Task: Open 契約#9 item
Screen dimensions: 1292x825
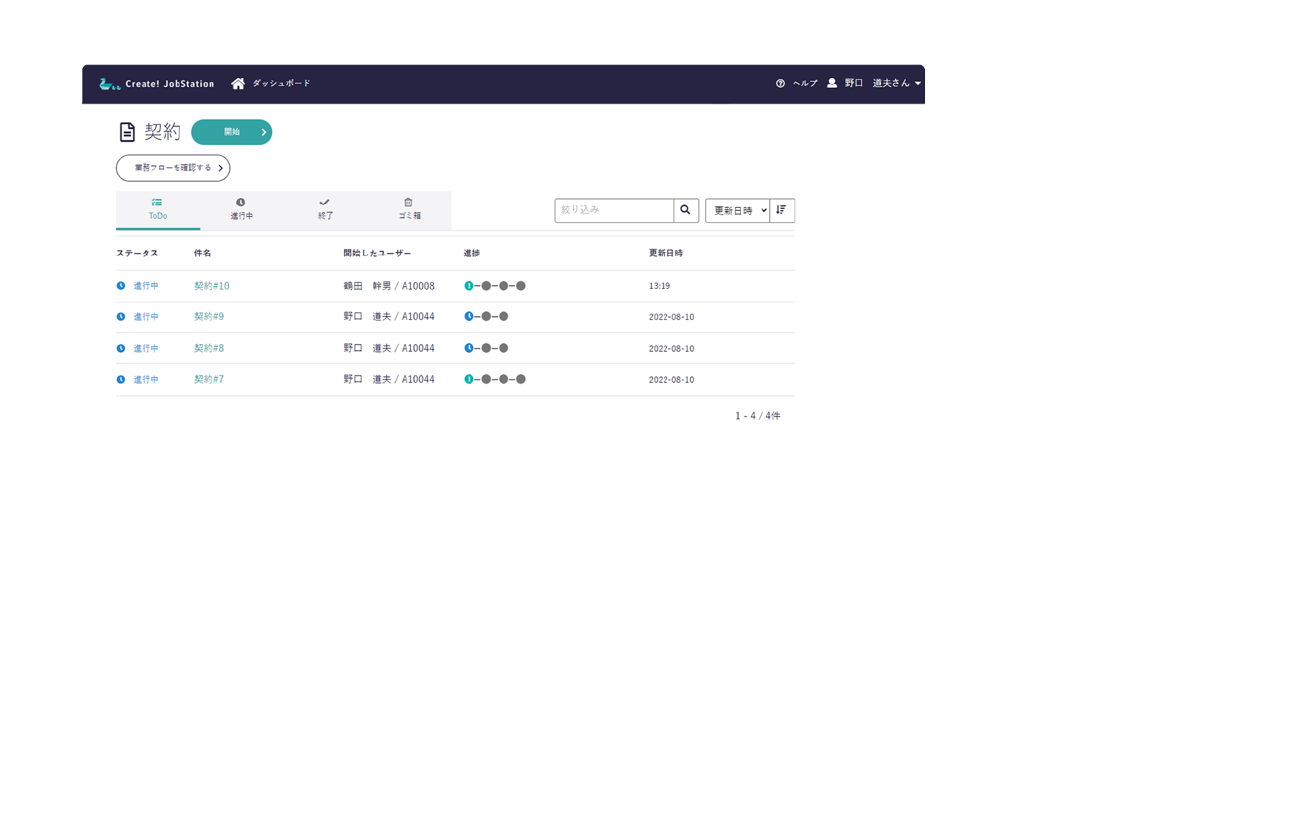Action: 209,316
